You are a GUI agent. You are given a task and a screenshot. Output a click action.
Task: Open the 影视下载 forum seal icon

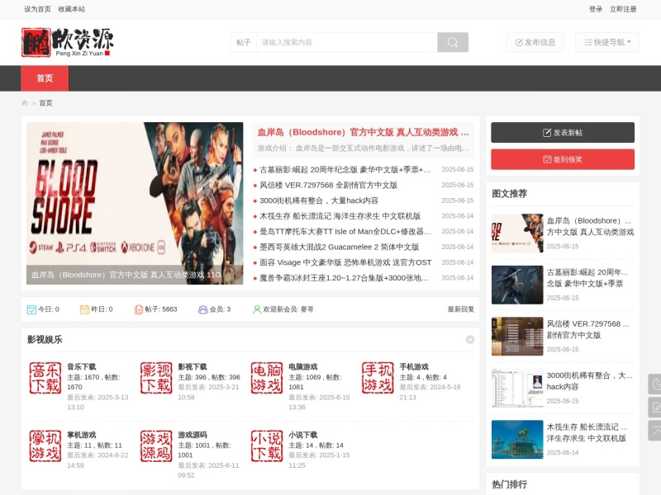tap(156, 378)
